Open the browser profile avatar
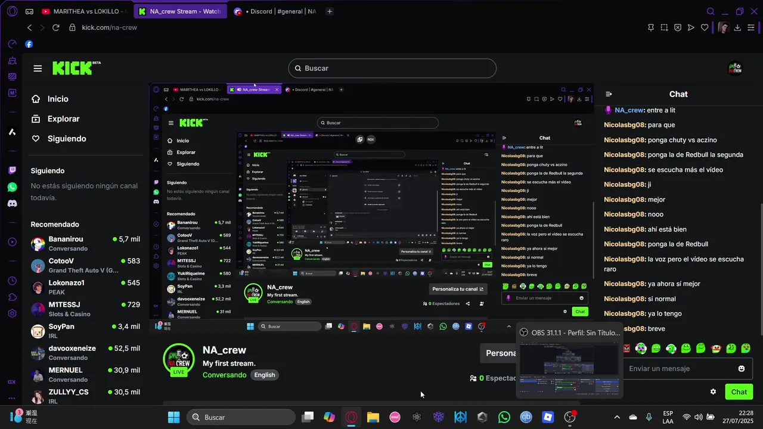 [723, 27]
